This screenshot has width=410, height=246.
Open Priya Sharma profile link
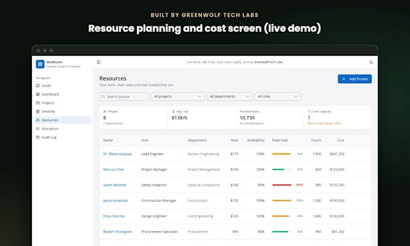(x=114, y=216)
